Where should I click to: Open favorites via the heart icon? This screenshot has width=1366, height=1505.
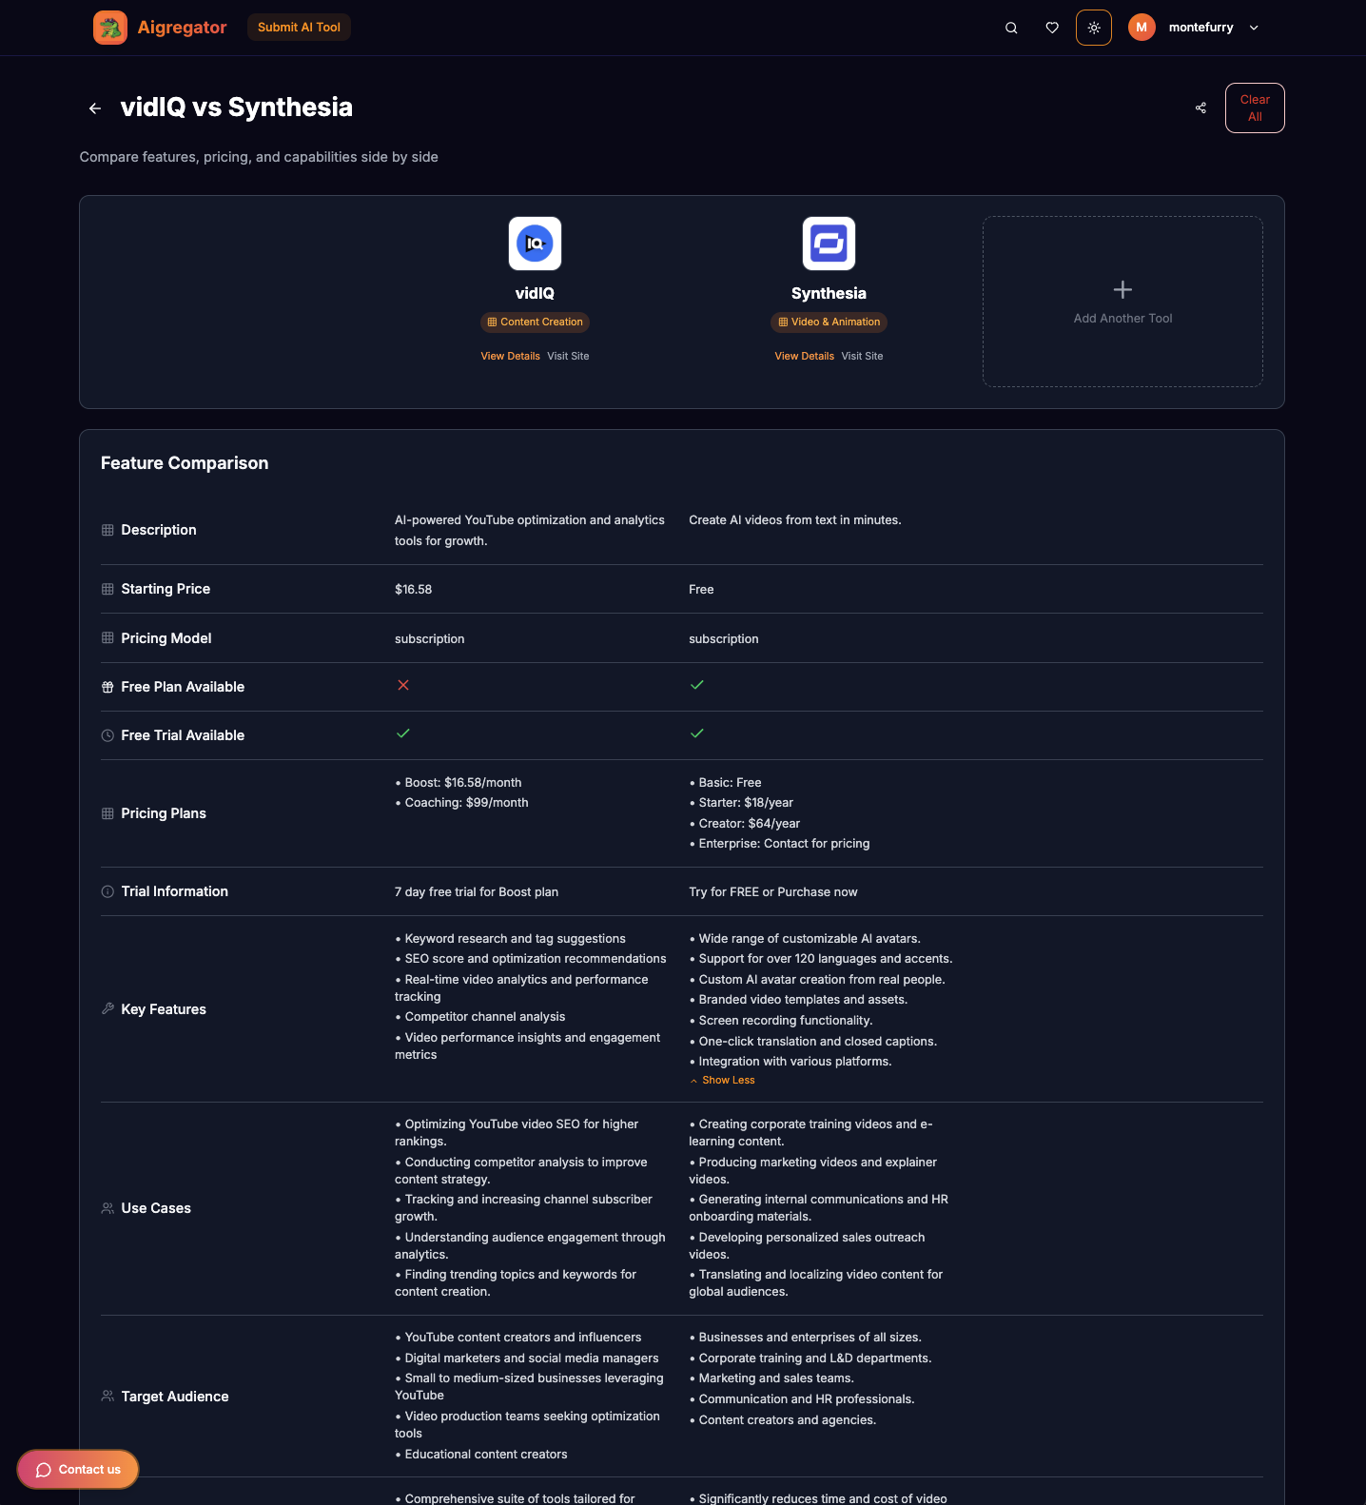[x=1052, y=28]
